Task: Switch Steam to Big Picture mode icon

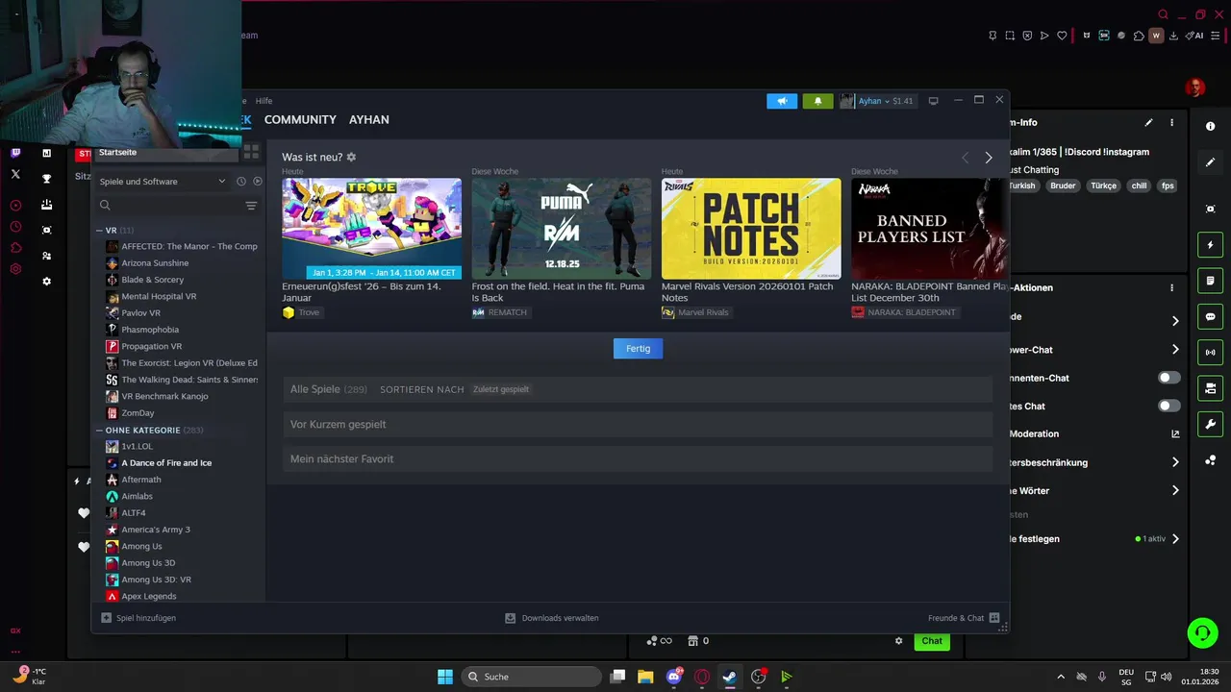Action: coord(933,101)
